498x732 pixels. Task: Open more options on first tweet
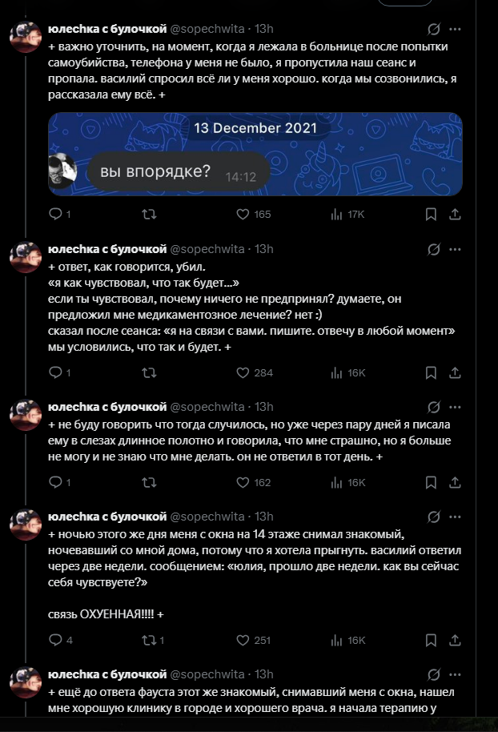tap(455, 29)
